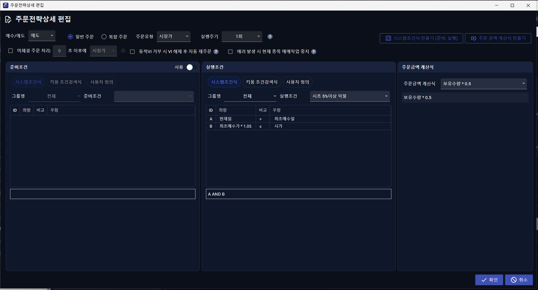Select 사용자 정의 tab in 실행조건 panel
The height and width of the screenshot is (290, 538).
[297, 82]
